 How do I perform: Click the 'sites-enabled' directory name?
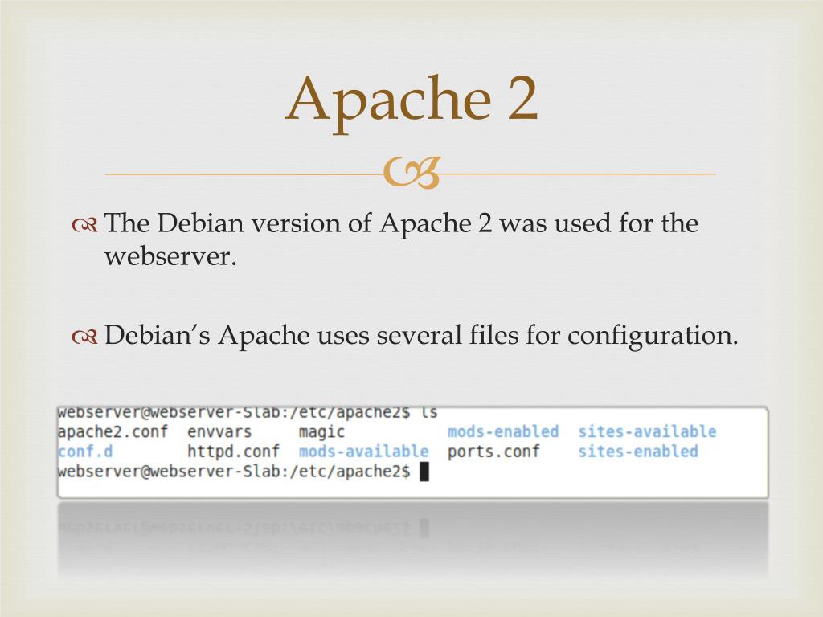[x=638, y=452]
